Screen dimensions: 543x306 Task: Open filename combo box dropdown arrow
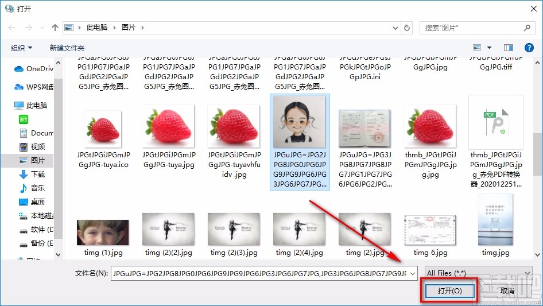pos(413,273)
